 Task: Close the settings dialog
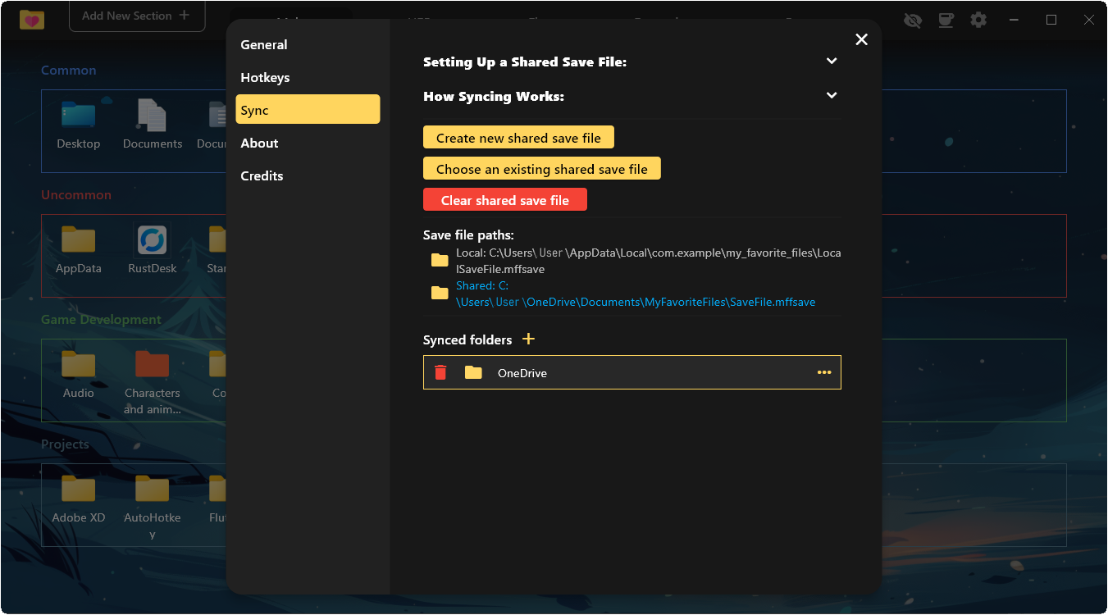[861, 39]
